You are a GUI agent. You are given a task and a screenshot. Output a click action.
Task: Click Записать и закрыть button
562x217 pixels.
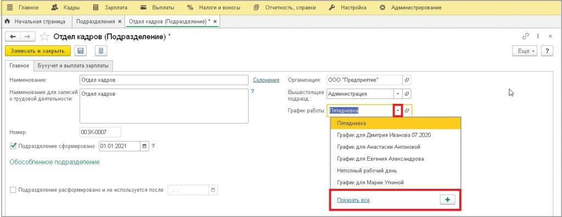(38, 51)
